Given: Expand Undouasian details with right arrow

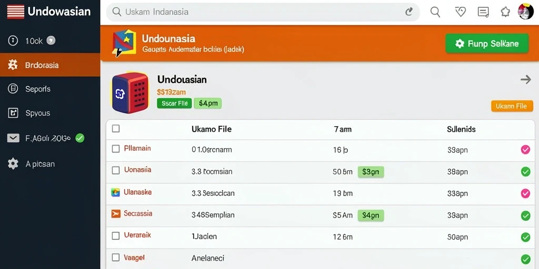Looking at the screenshot, I should click(x=526, y=80).
